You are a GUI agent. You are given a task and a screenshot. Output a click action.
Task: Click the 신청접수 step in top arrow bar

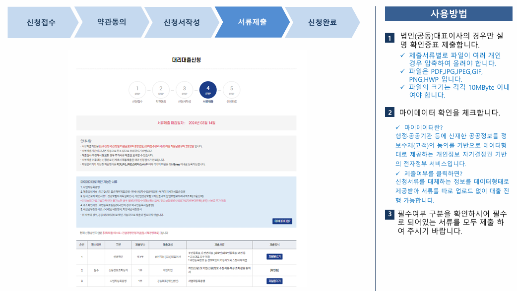(42, 22)
